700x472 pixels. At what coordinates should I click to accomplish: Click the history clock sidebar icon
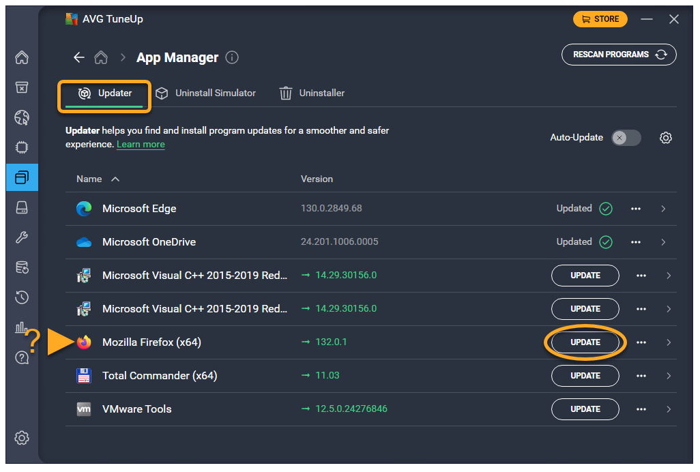(22, 297)
